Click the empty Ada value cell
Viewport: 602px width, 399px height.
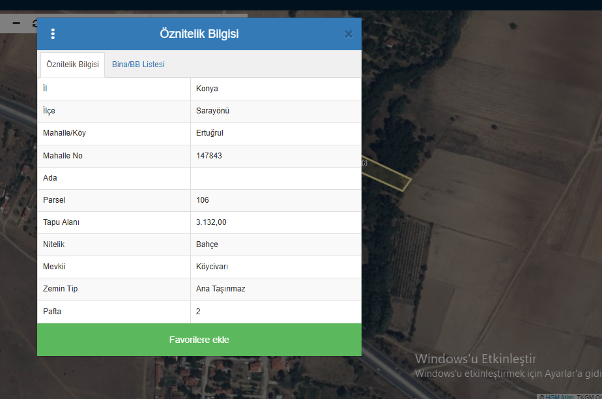tap(276, 178)
